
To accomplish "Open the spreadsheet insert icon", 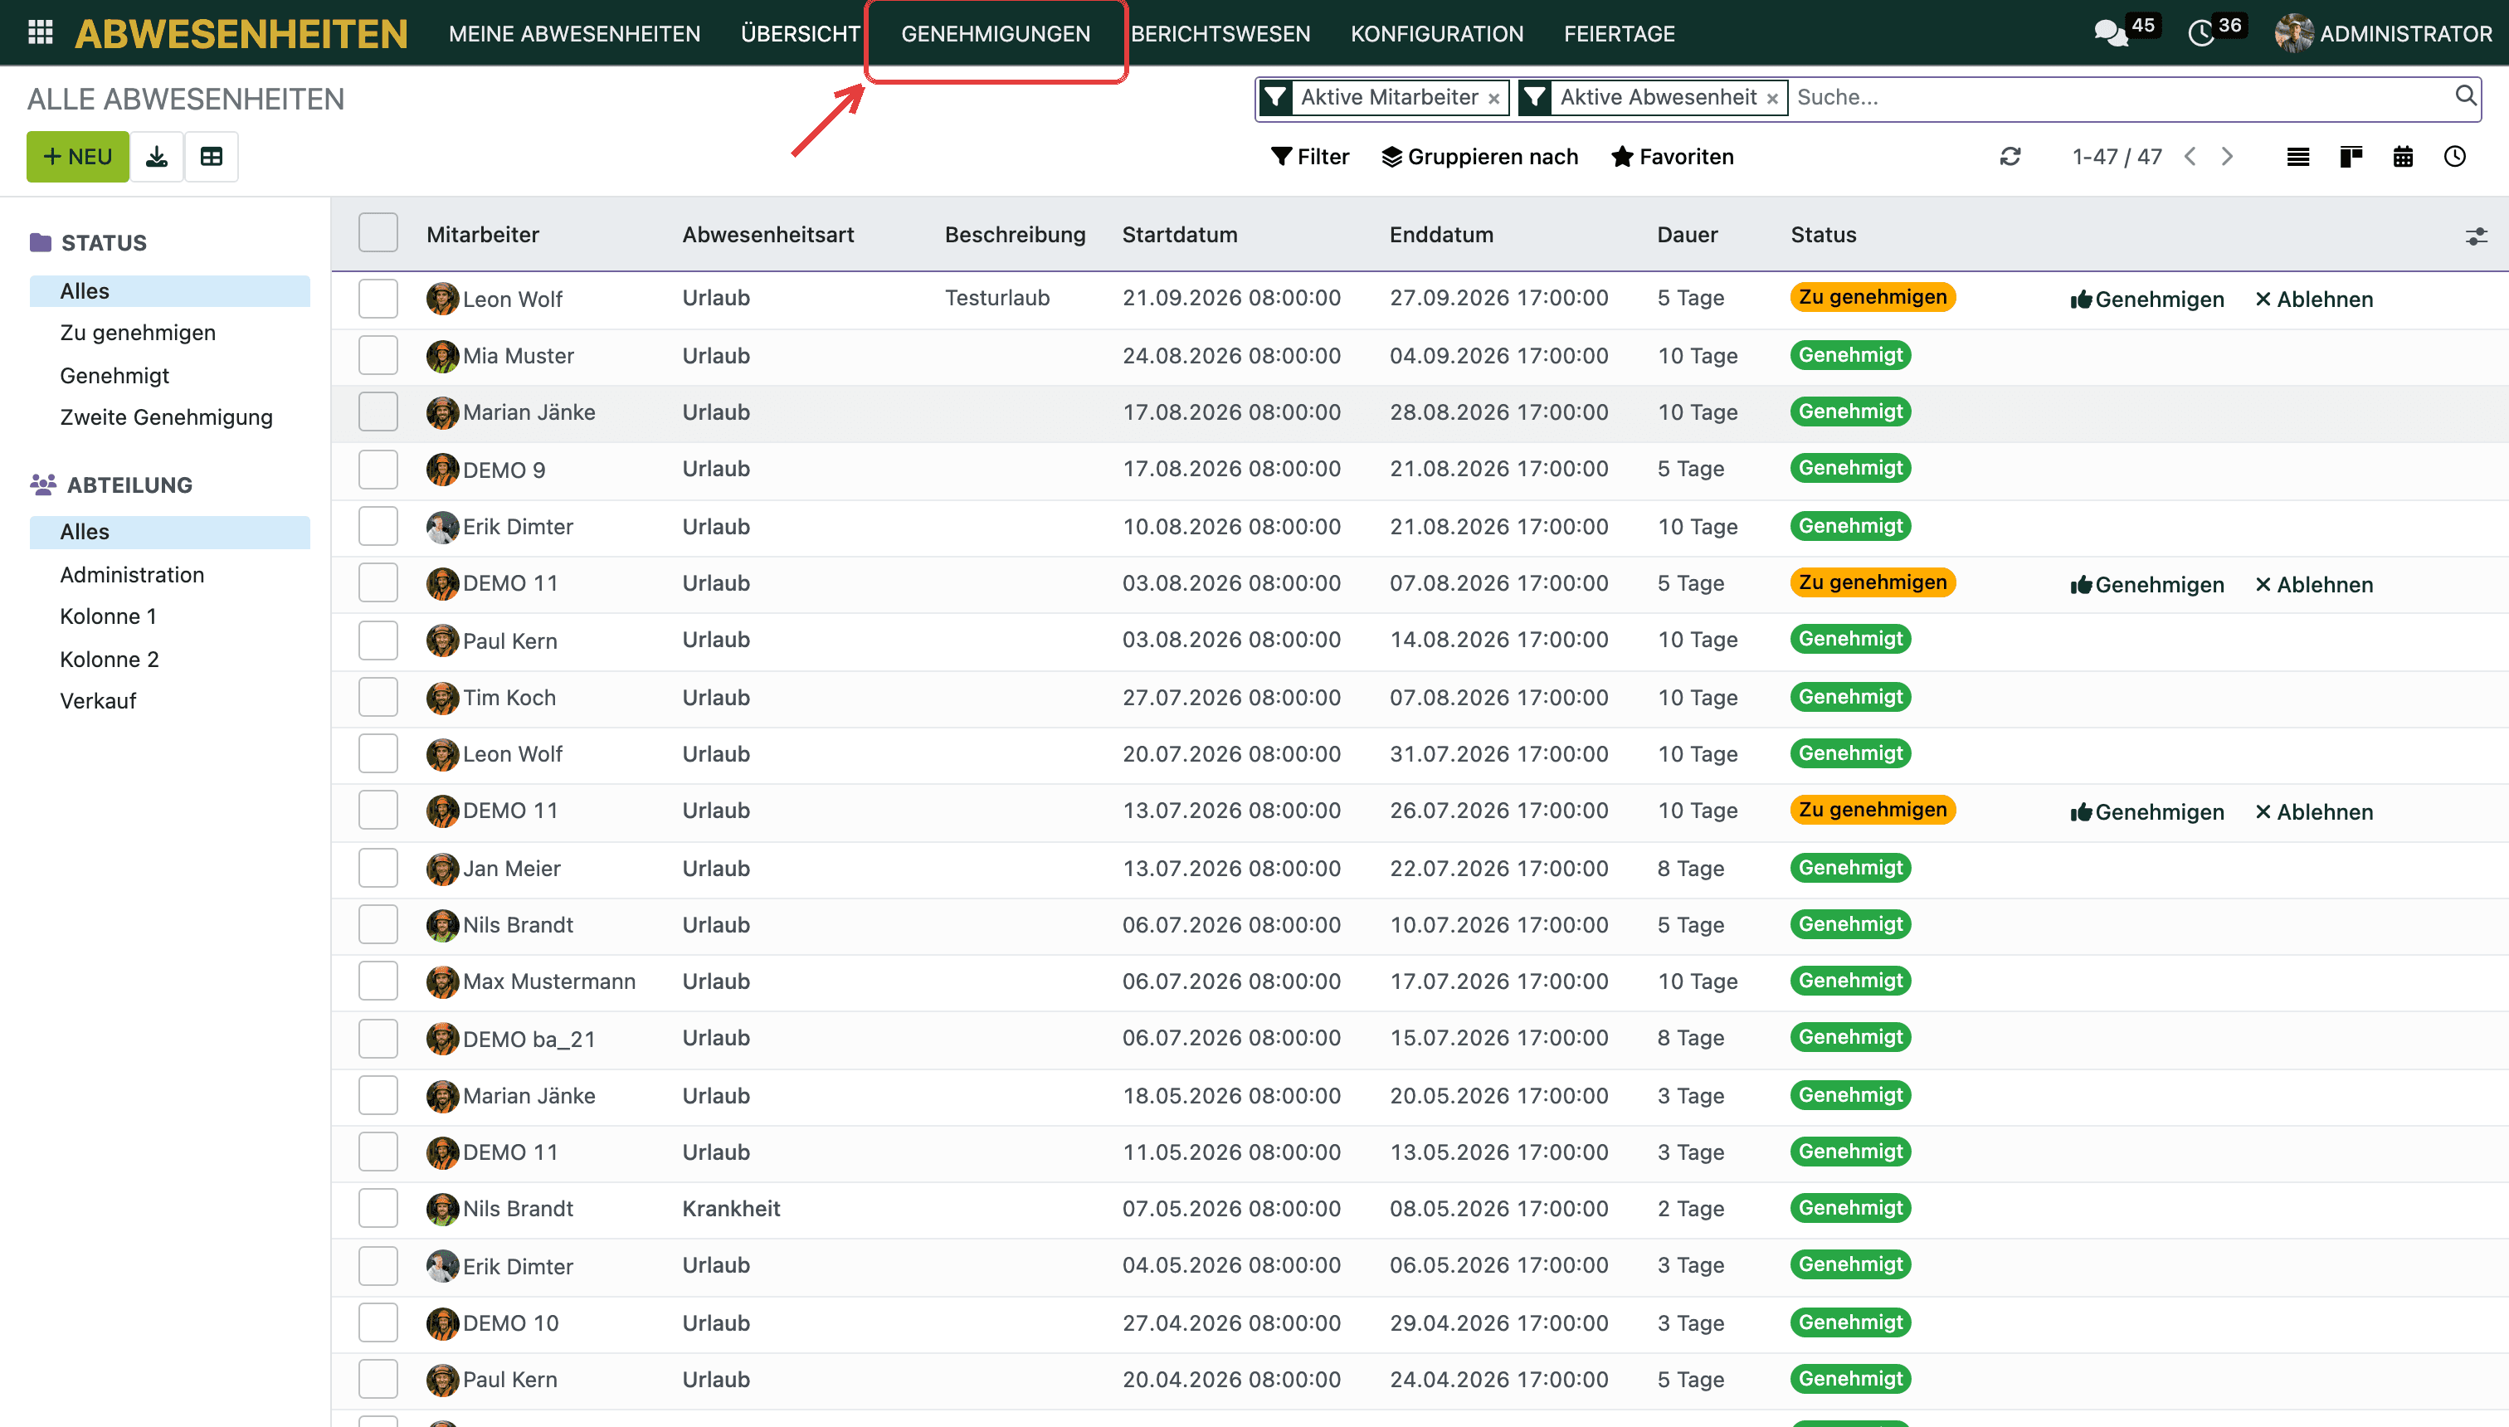I will tap(212, 157).
